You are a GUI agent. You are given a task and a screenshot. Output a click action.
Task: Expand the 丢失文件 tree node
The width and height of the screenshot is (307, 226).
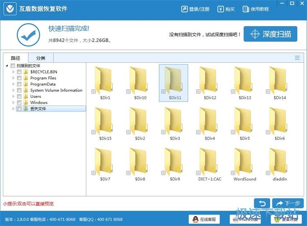14,108
